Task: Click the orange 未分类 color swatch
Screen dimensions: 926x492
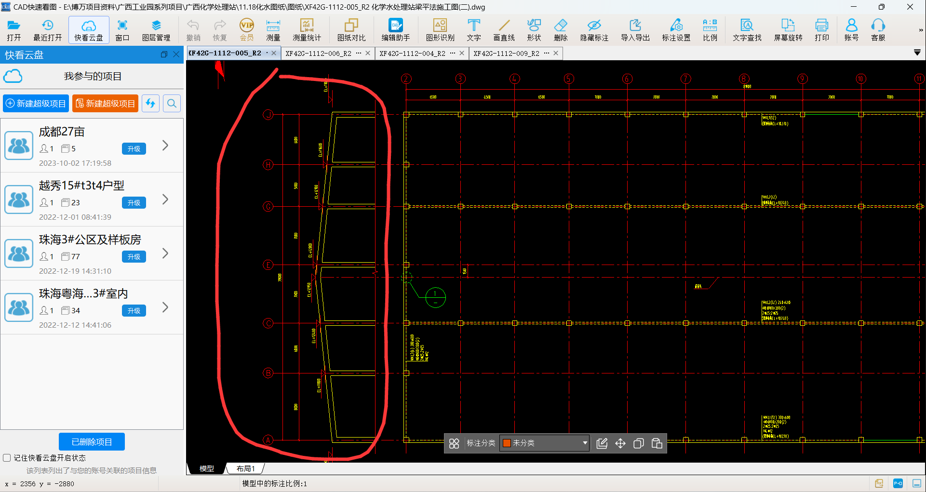Action: (507, 443)
